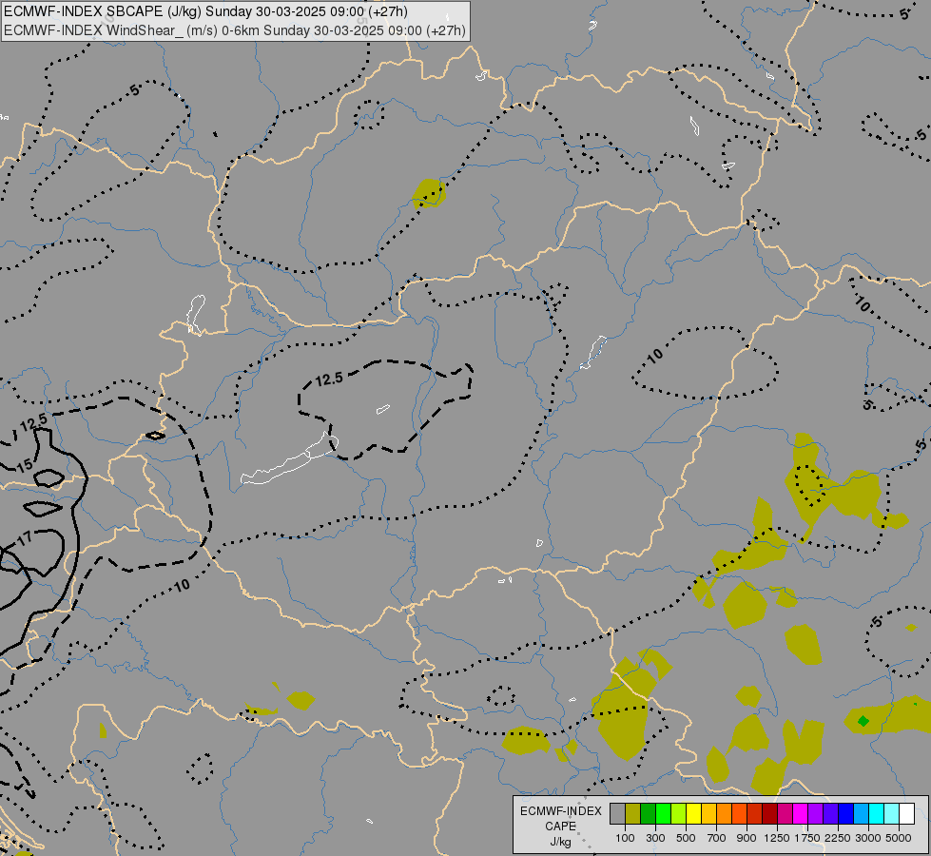Screen dimensions: 931x856
Task: Click the legend value 1250
Action: (x=777, y=838)
